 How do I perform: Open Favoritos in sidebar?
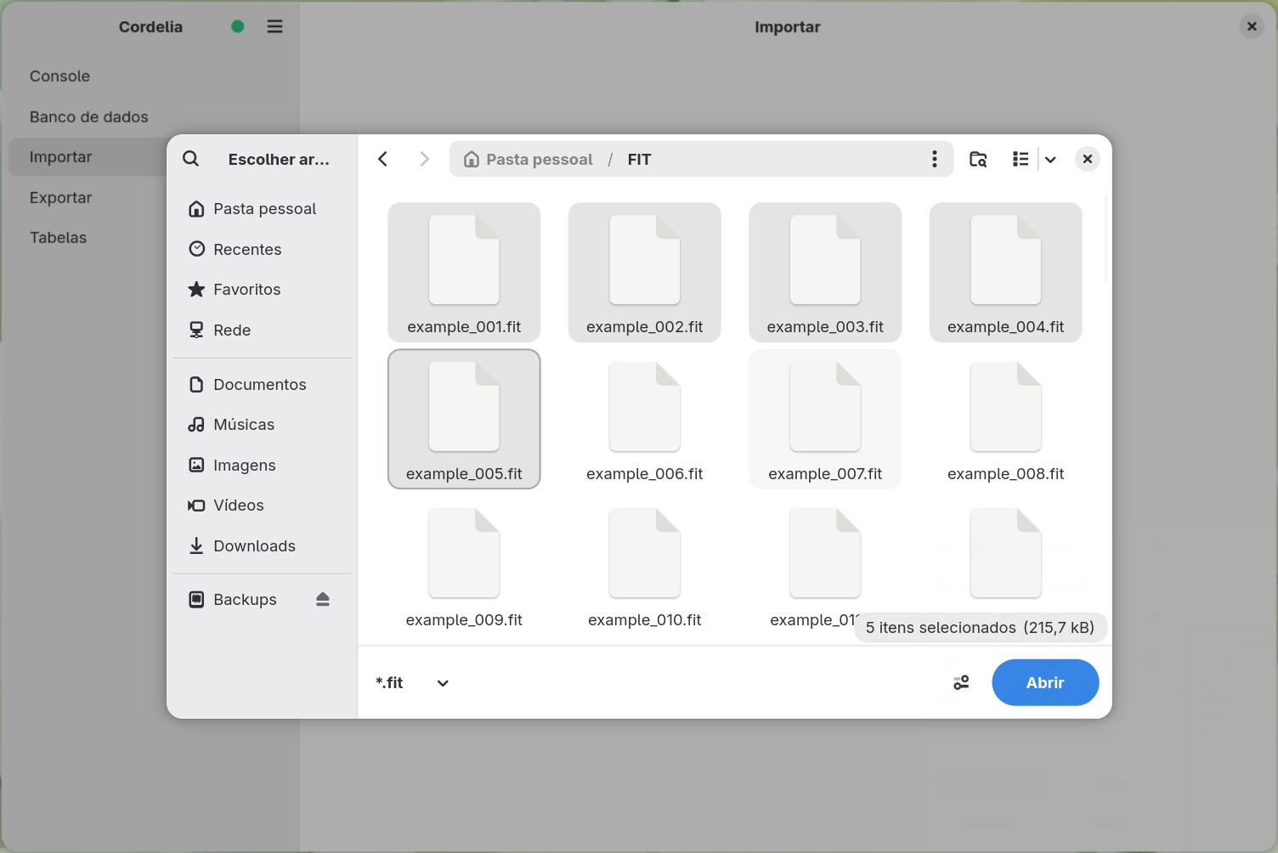click(x=263, y=290)
